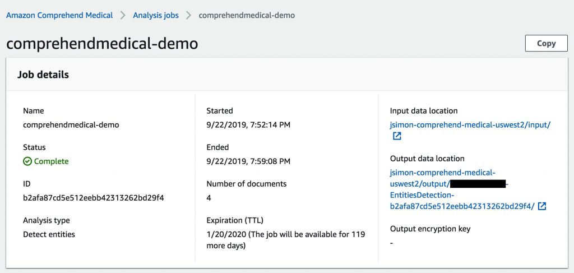Select comprehendmedical-demo breadcrumb text
Viewport: 574px width, 273px height.
tap(247, 15)
